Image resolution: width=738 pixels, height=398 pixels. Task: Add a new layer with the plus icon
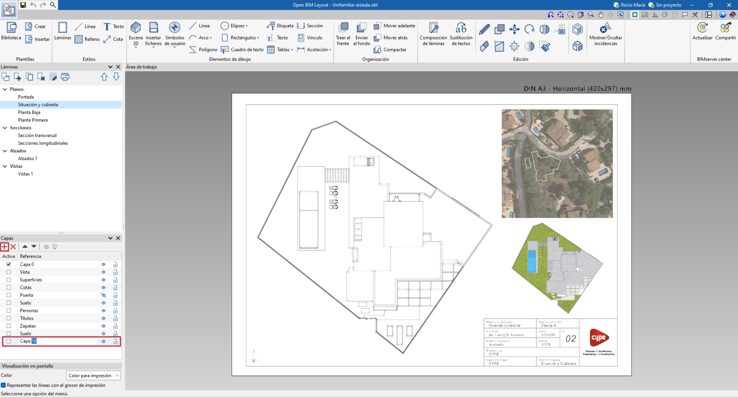pos(4,247)
